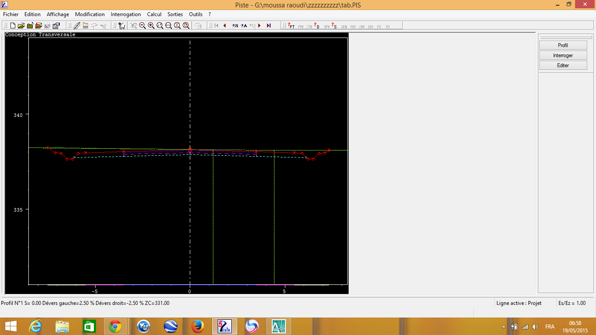The image size is (596, 335).
Task: Click the Editer button
Action: pyautogui.click(x=563, y=65)
